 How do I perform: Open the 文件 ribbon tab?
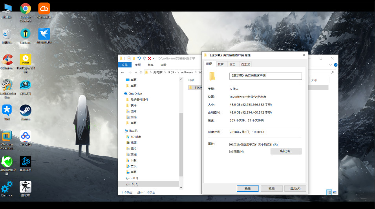[124, 65]
